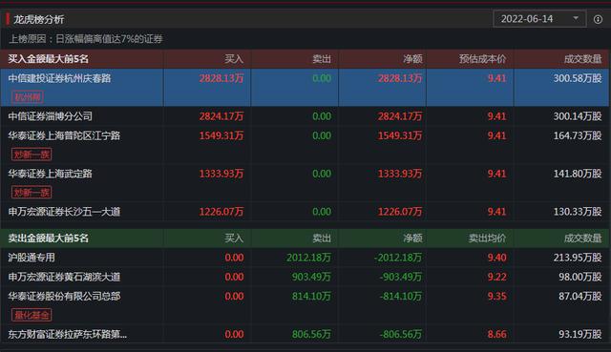The image size is (611, 352).
Task: Click the info icon beside date selector
Action: click(598, 19)
